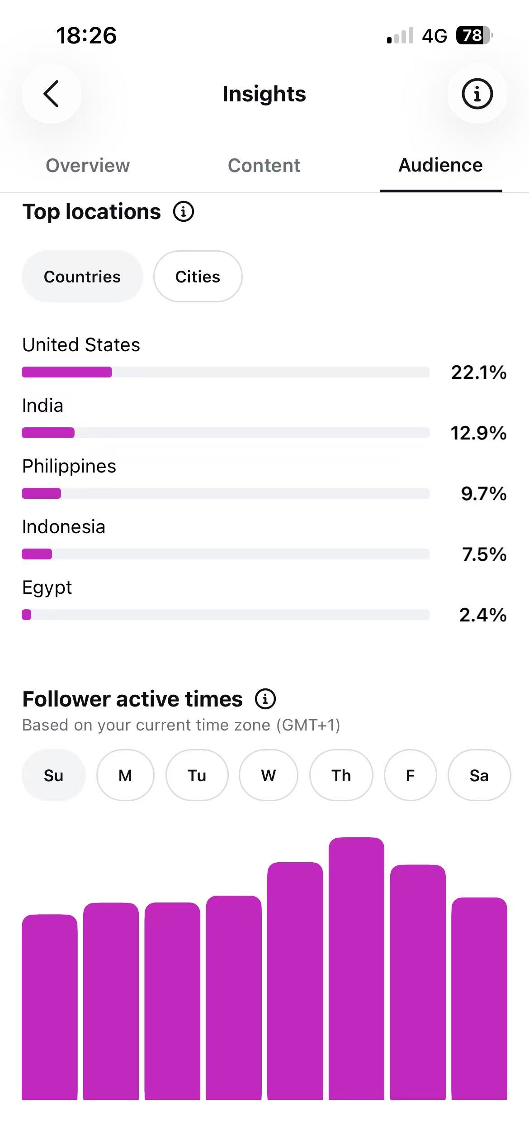Viewport: 529px width, 1146px height.
Task: Select the Sa day chip
Action: point(479,775)
